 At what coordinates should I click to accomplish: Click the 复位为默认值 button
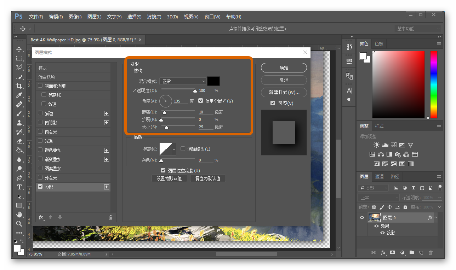tap(208, 178)
